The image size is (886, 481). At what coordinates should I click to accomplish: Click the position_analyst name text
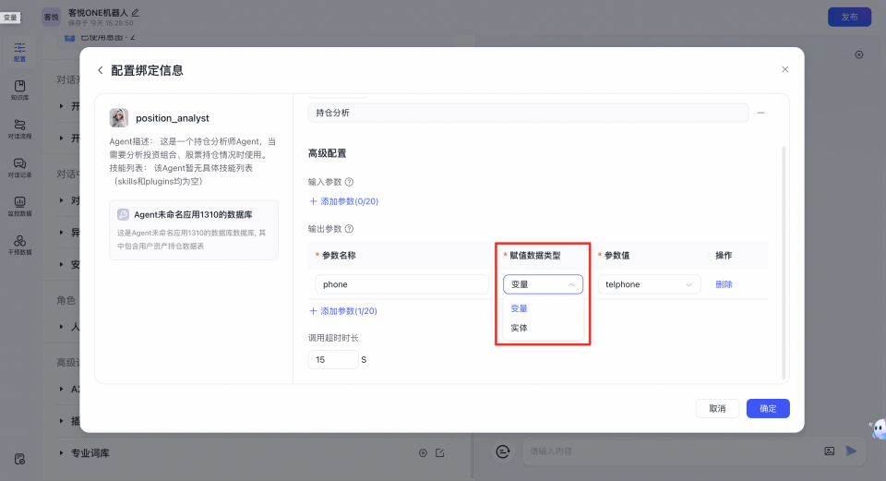click(x=173, y=118)
